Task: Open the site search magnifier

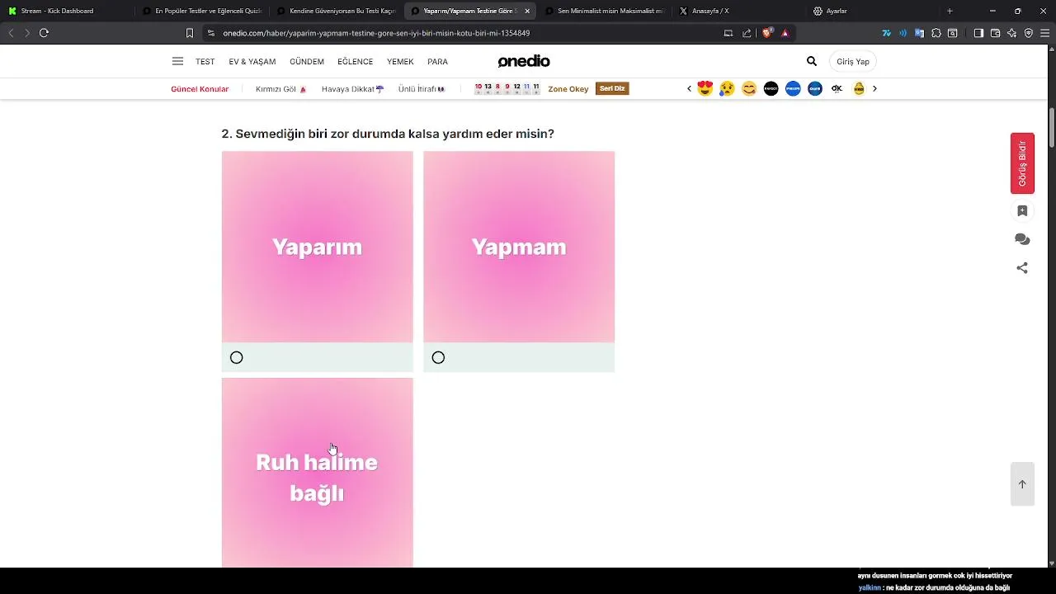Action: 812,61
